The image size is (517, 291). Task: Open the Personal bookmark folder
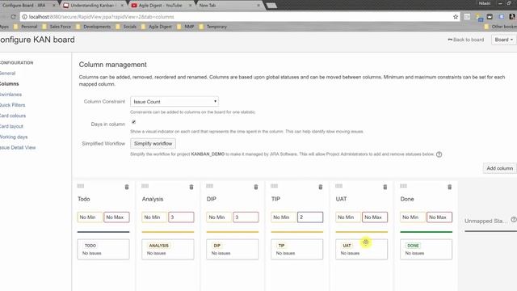[x=26, y=27]
